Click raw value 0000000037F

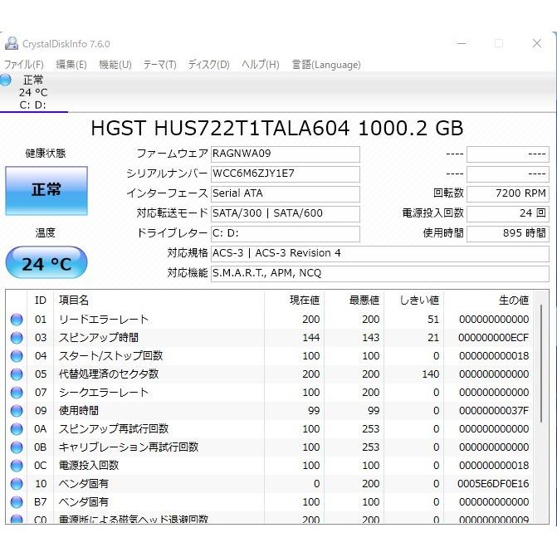click(x=493, y=411)
